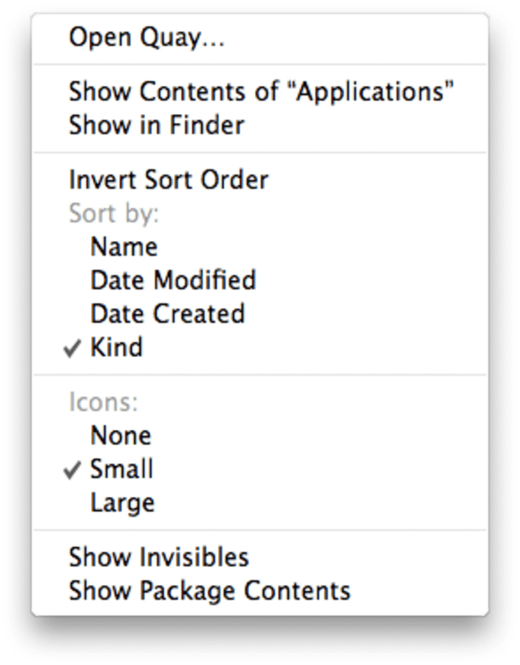Choose Show in Finder
Image resolution: width=520 pixels, height=665 pixels.
click(157, 125)
